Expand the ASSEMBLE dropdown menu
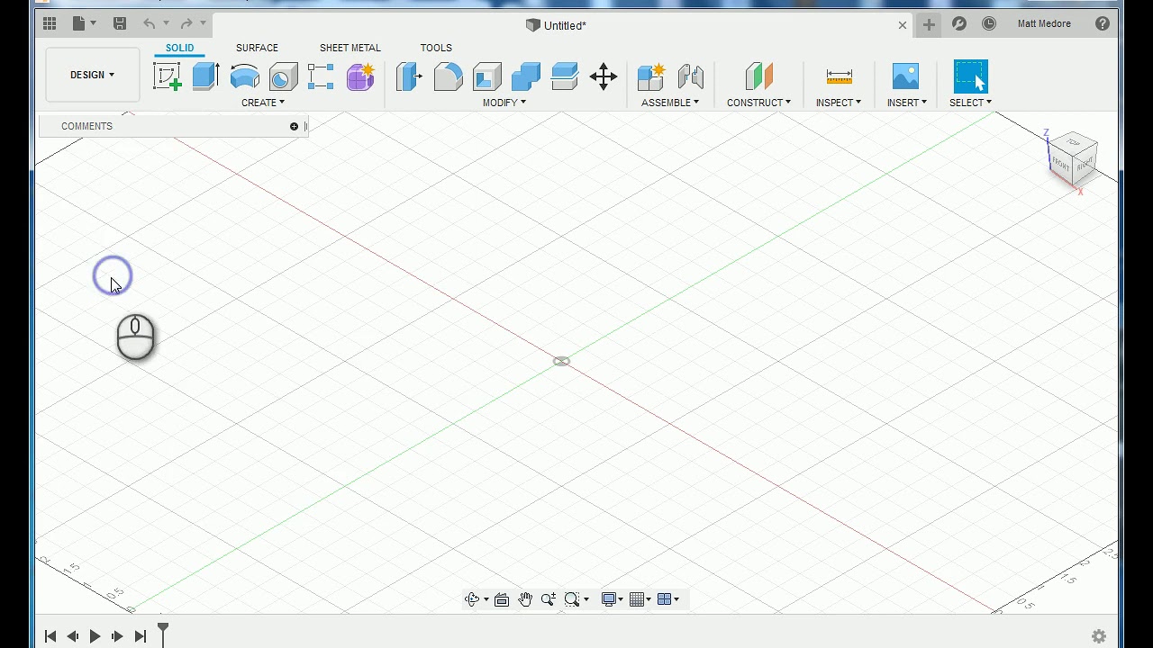This screenshot has height=648, width=1153. 670,103
